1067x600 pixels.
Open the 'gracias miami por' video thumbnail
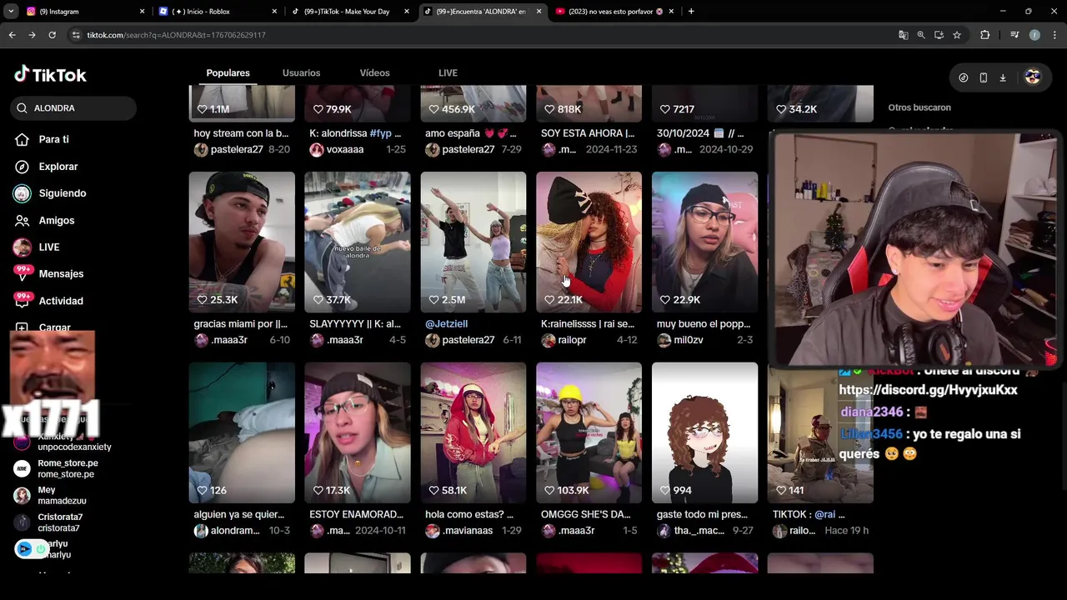pos(242,242)
